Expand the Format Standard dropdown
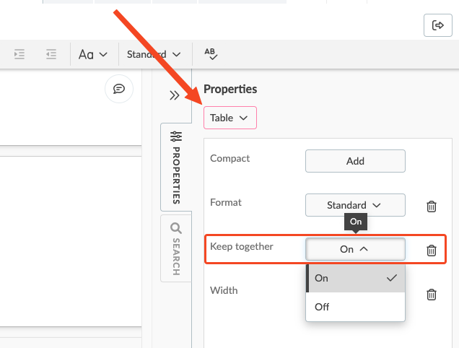The height and width of the screenshot is (348, 459). pyautogui.click(x=355, y=205)
